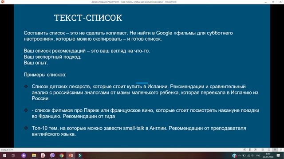The image size is (284, 159).
Task: Select the active PowerPoint taskbar button
Action: pyautogui.click(x=71, y=155)
